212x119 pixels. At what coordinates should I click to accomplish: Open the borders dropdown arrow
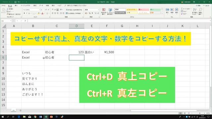coord(36,13)
